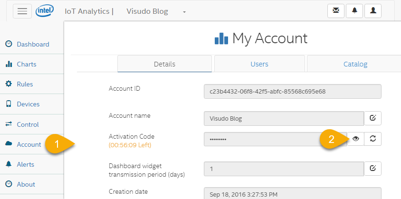Viewport: 401px width, 199px height.
Task: Regenerate the Activation Code
Action: pyautogui.click(x=373, y=139)
